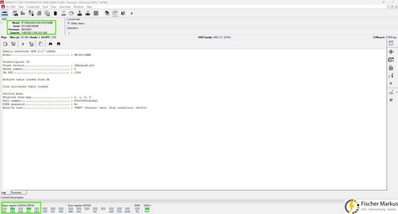The height and width of the screenshot is (214, 398).
Task: Click the Max cyl value 253 004
Action: point(24,37)
